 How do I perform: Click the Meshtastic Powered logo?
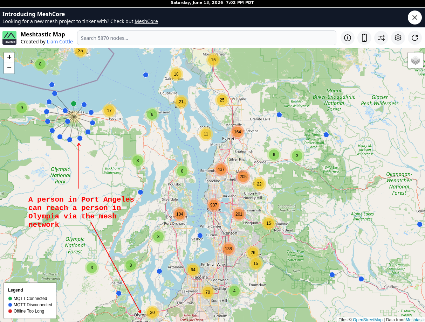pyautogui.click(x=9, y=38)
